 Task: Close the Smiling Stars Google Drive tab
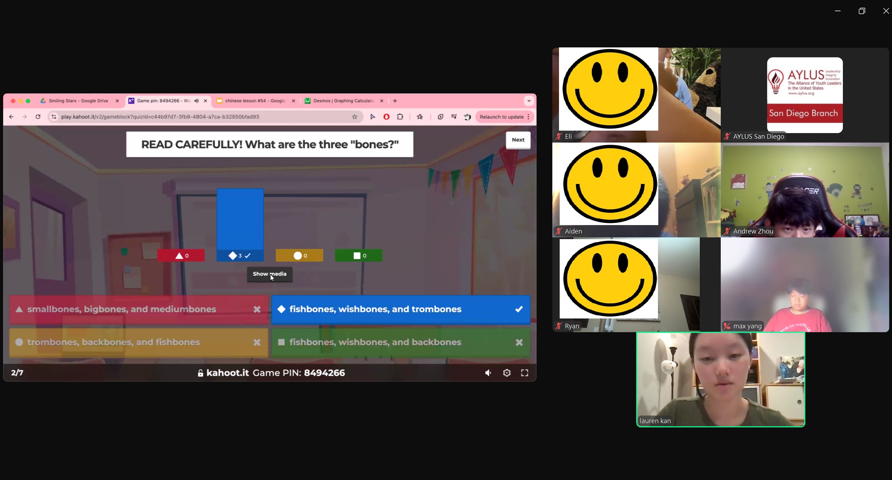pyautogui.click(x=117, y=101)
